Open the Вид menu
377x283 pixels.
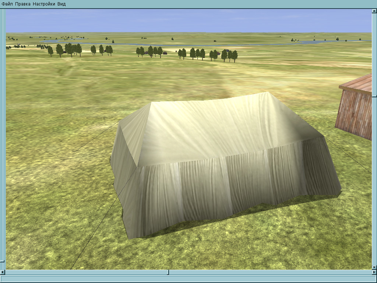[x=61, y=4]
